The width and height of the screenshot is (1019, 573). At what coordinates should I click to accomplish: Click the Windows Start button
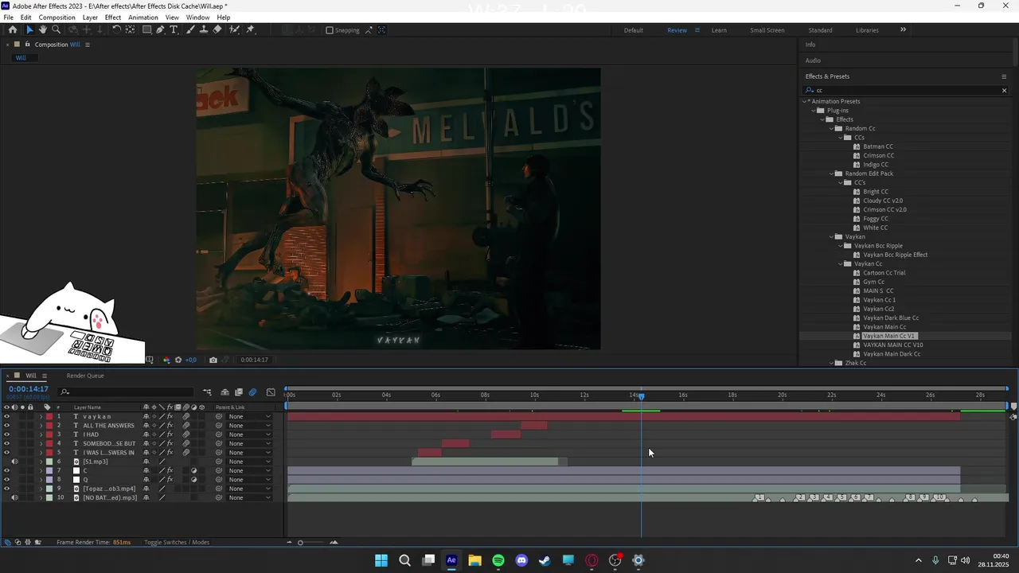(x=381, y=560)
